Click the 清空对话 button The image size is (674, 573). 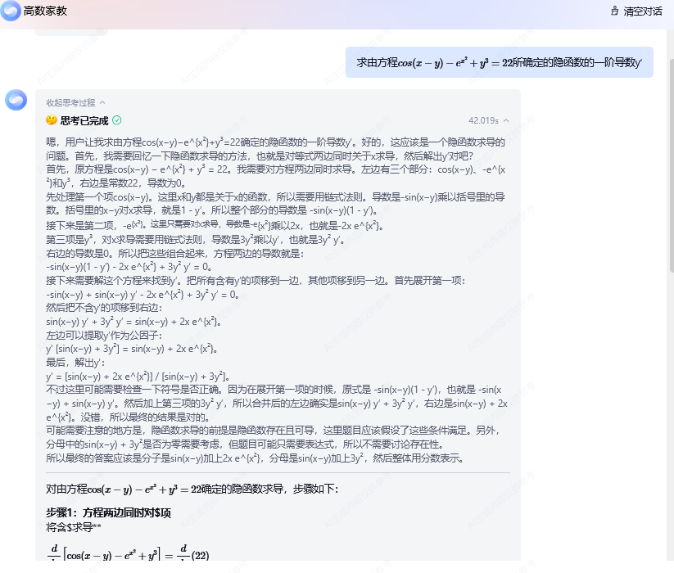[637, 11]
